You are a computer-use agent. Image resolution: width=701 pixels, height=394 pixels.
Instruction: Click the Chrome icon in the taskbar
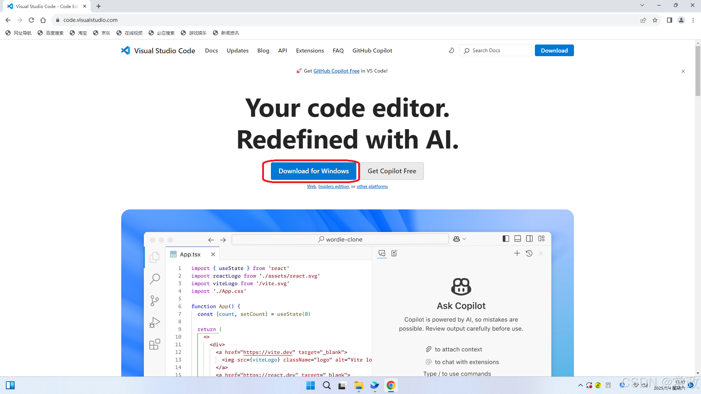(391, 385)
